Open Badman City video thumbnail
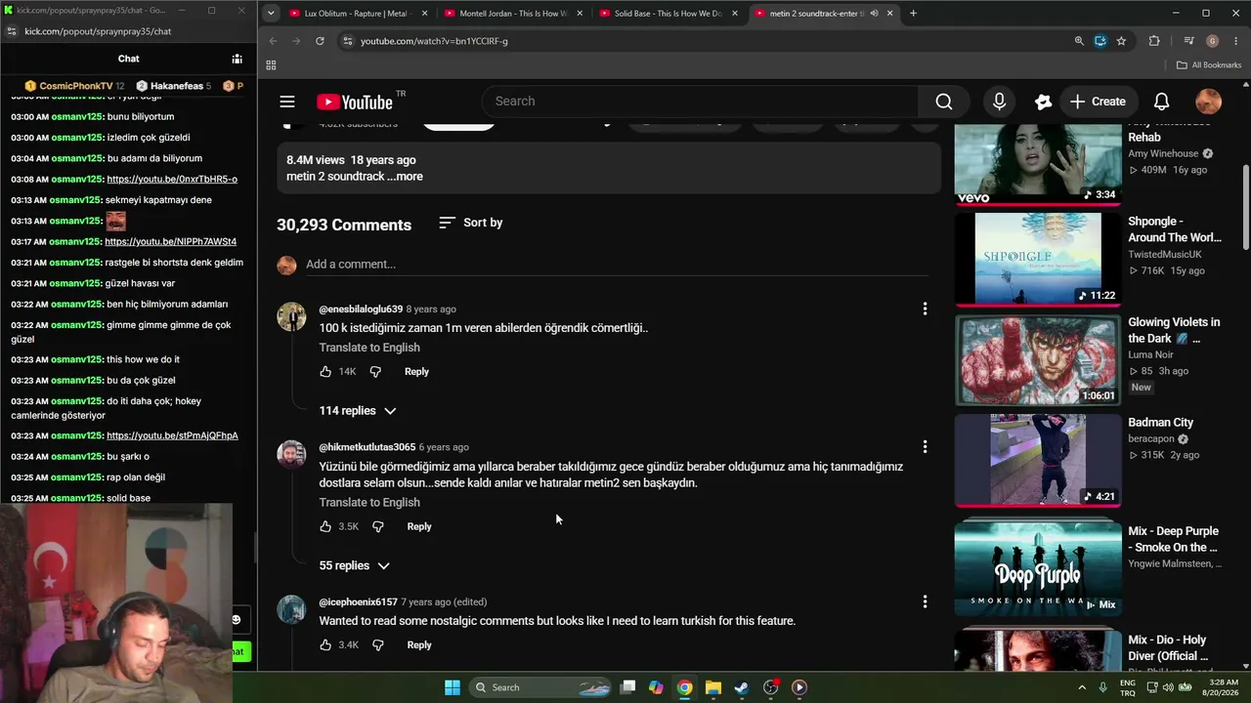 pos(1038,460)
